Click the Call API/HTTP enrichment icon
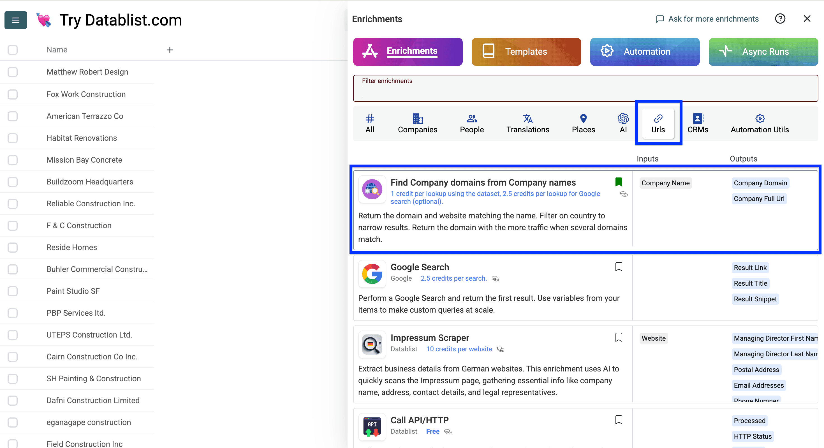The width and height of the screenshot is (824, 448). (372, 427)
